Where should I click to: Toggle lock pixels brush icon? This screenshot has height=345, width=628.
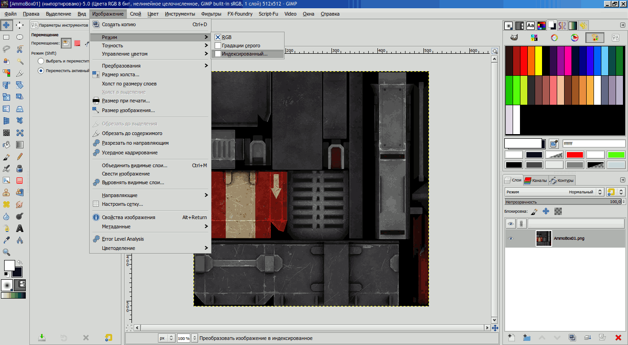(534, 211)
